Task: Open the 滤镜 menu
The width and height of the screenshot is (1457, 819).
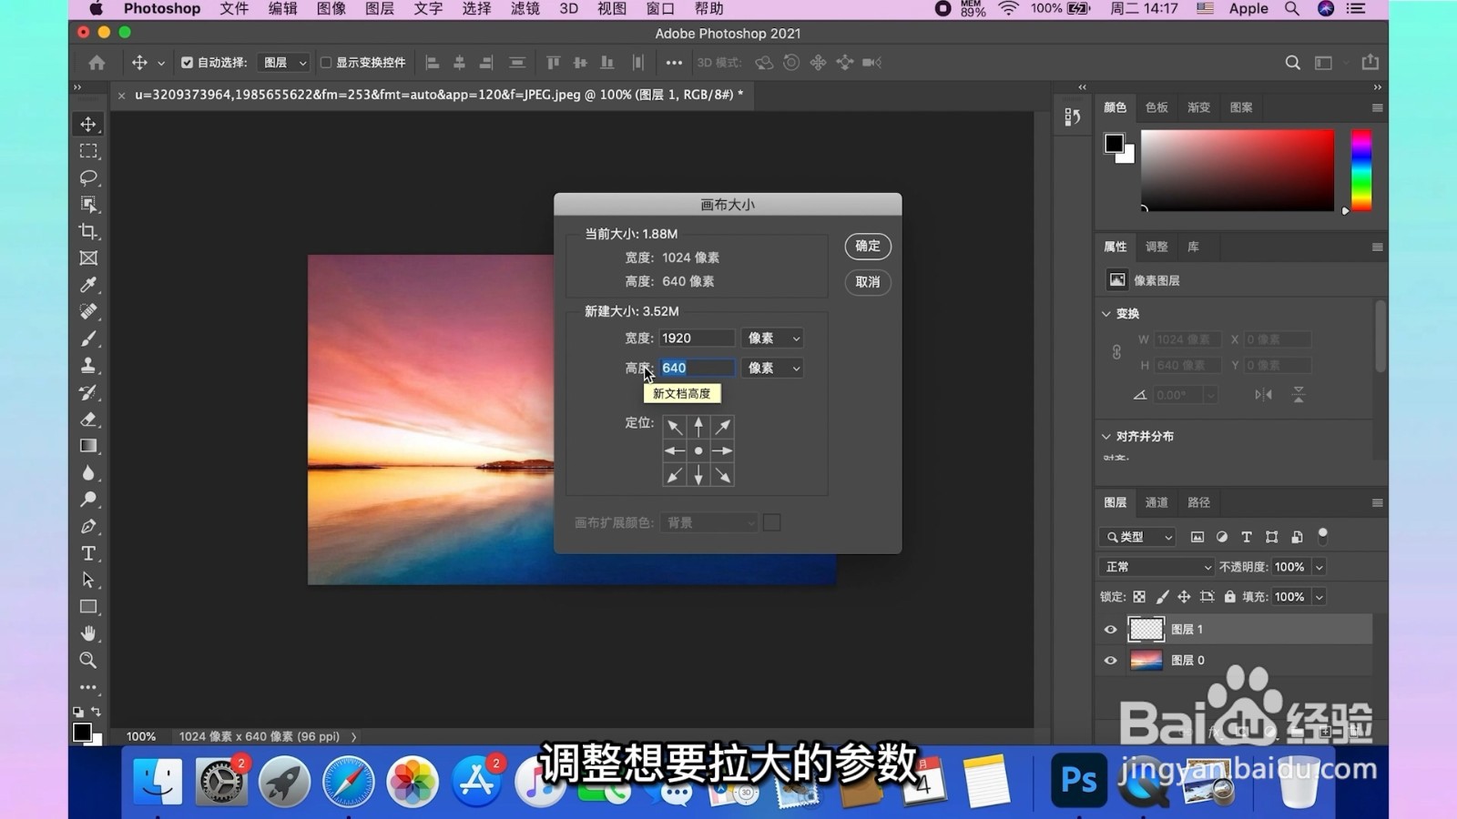Action: point(525,9)
